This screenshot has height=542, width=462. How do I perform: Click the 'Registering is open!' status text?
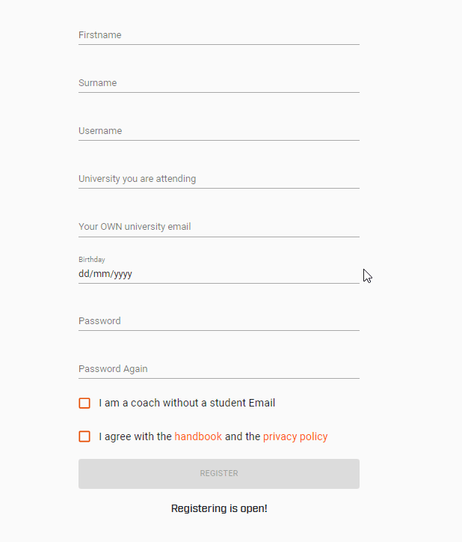tap(219, 508)
